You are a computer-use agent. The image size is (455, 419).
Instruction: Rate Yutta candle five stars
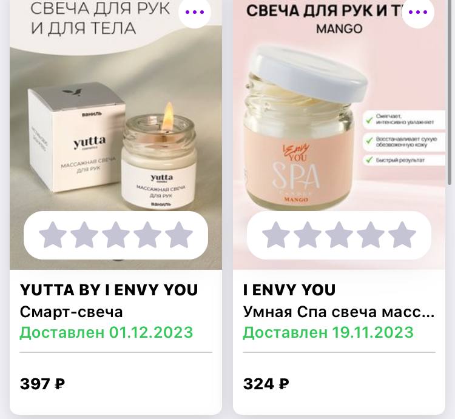(x=179, y=235)
